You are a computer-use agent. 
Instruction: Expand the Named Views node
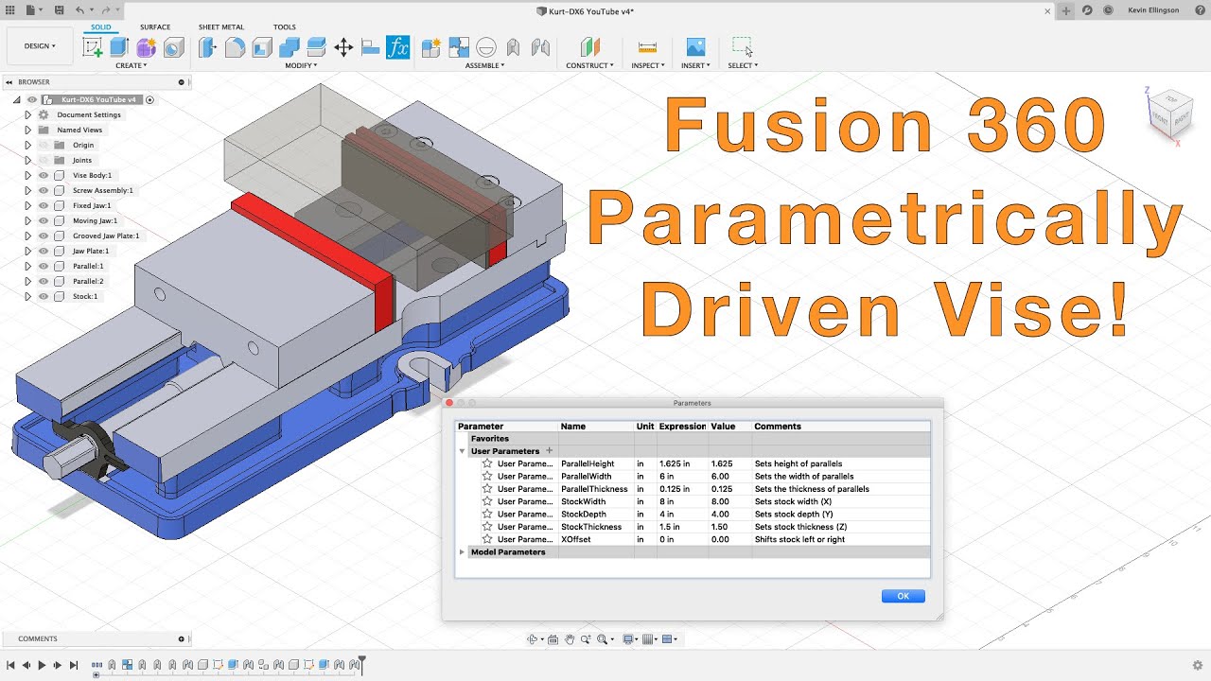(28, 130)
